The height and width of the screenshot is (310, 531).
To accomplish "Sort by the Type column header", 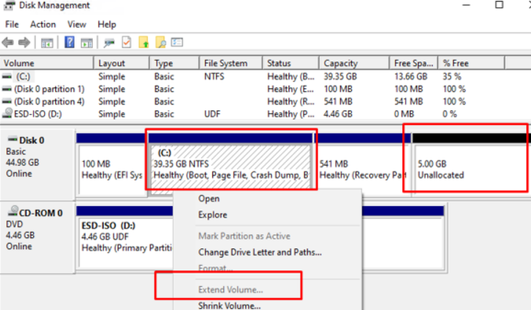I will [x=174, y=63].
